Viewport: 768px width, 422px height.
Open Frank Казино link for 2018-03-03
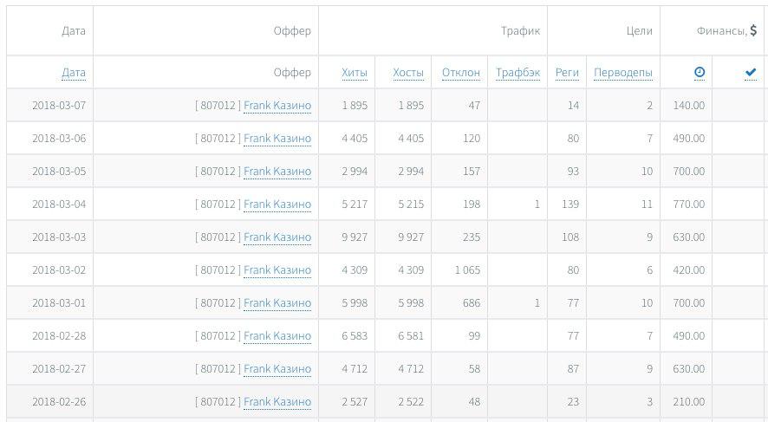coord(277,237)
